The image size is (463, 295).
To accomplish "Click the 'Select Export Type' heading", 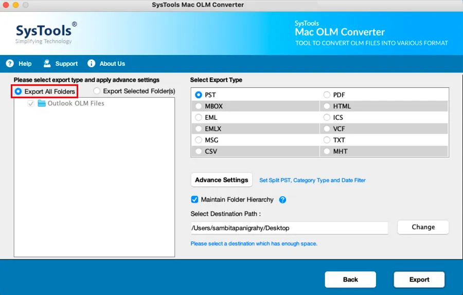I will pyautogui.click(x=216, y=80).
